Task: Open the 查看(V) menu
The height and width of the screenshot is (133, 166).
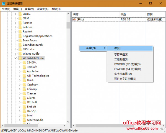Action: click(x=29, y=9)
